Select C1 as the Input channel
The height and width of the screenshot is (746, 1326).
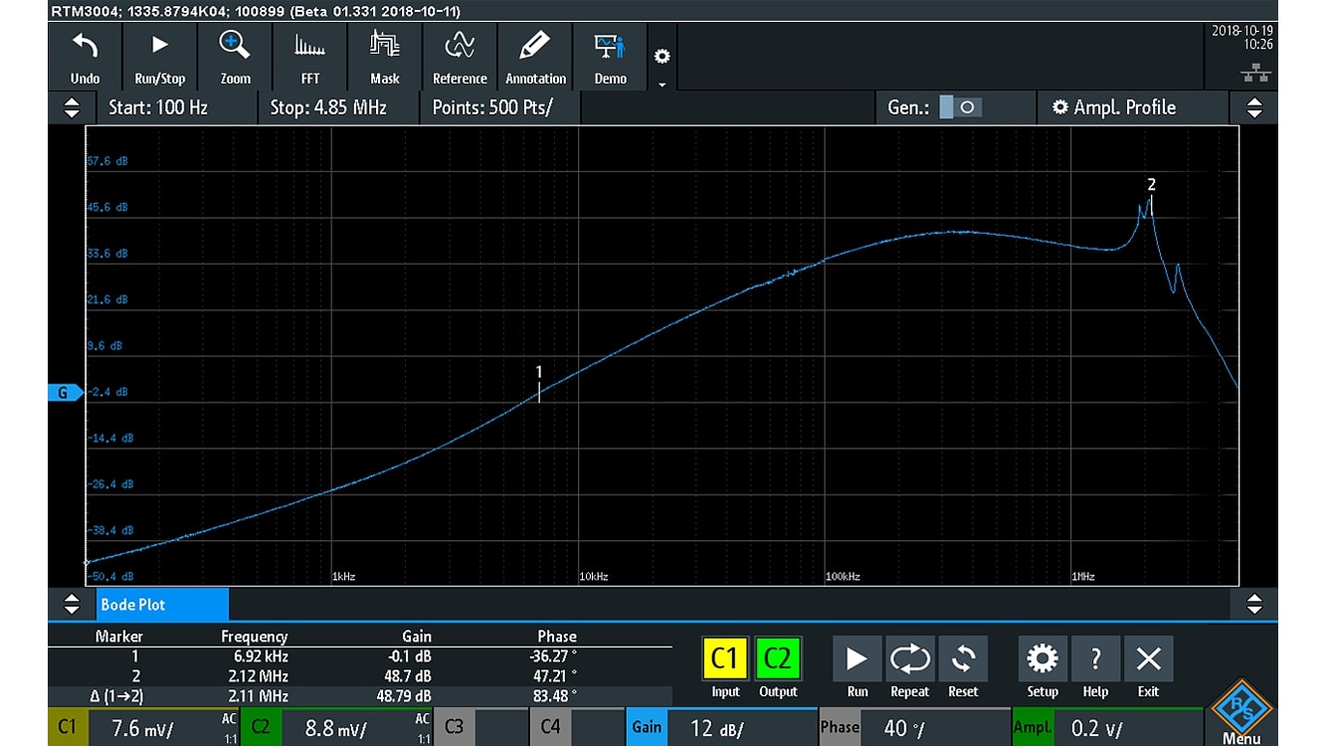(x=725, y=657)
